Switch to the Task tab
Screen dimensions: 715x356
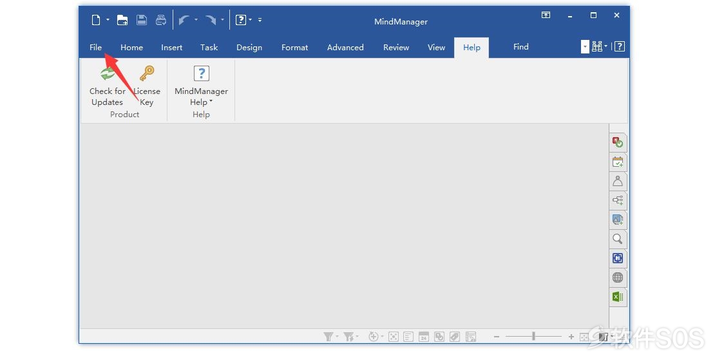[x=209, y=48]
